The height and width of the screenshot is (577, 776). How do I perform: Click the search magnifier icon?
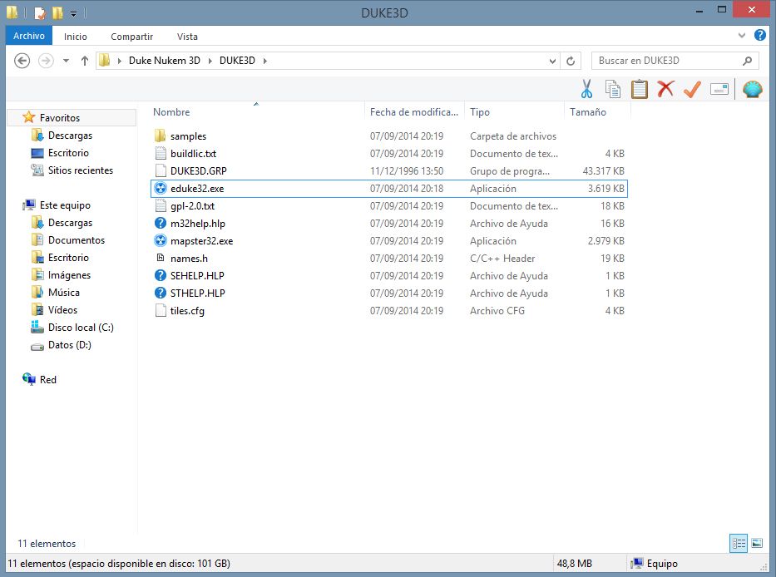(747, 61)
